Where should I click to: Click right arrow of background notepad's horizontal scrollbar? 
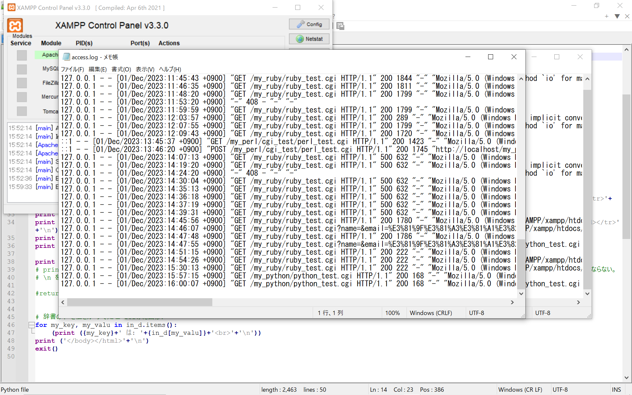click(x=578, y=302)
